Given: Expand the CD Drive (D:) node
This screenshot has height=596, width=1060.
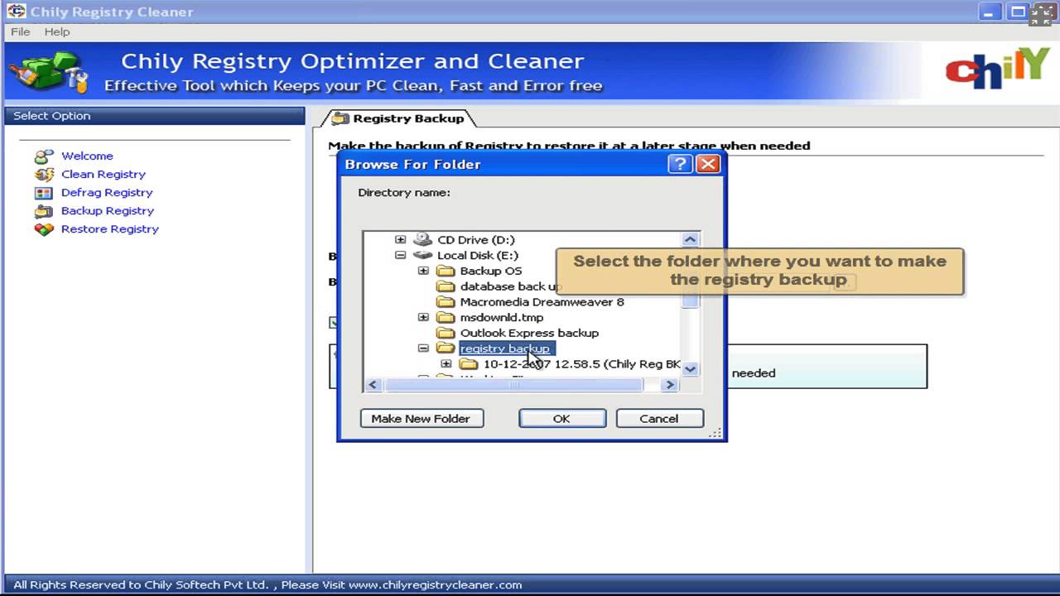Looking at the screenshot, I should point(401,239).
